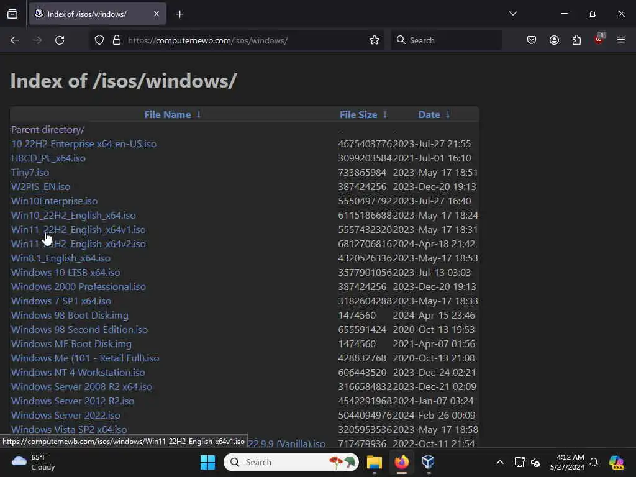Open Windows Vista SP2 x64.iso link
636x477 pixels.
[x=69, y=429]
